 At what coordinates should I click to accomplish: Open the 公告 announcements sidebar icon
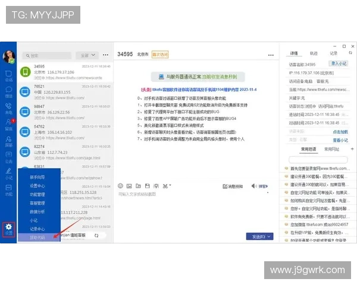[9, 157]
